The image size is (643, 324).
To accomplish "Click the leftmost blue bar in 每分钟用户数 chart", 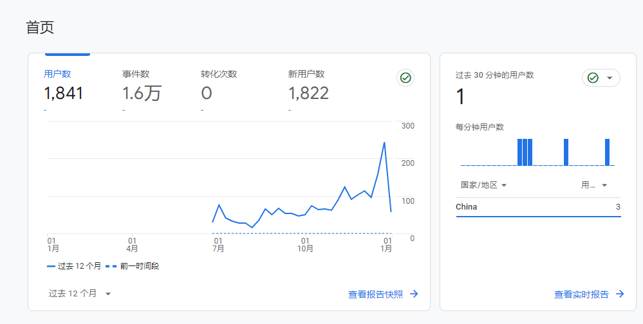I will 520,152.
